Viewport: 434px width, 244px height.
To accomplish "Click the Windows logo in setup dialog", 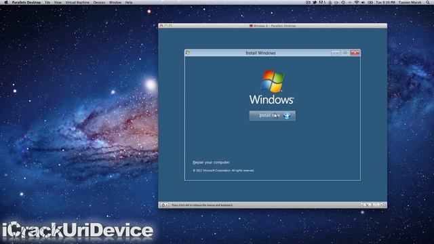I will [x=273, y=81].
